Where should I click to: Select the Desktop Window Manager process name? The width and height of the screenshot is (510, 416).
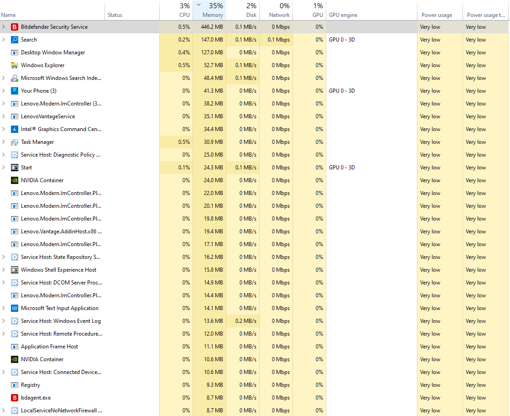[x=53, y=53]
